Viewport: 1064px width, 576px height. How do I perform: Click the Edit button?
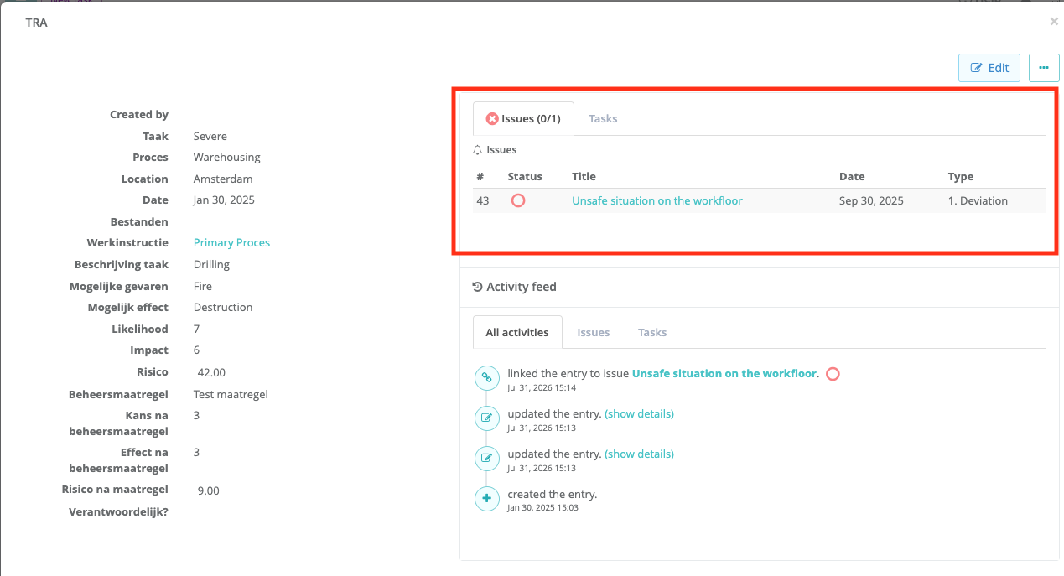click(989, 68)
